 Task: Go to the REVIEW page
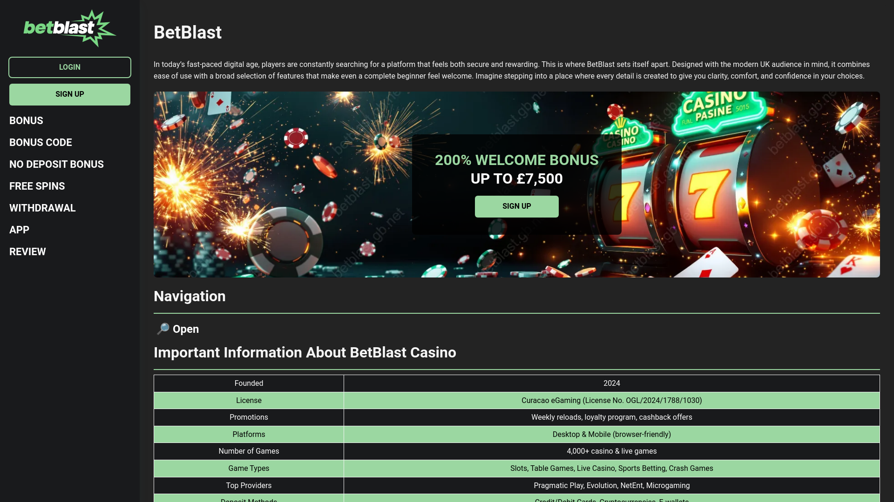coord(27,252)
